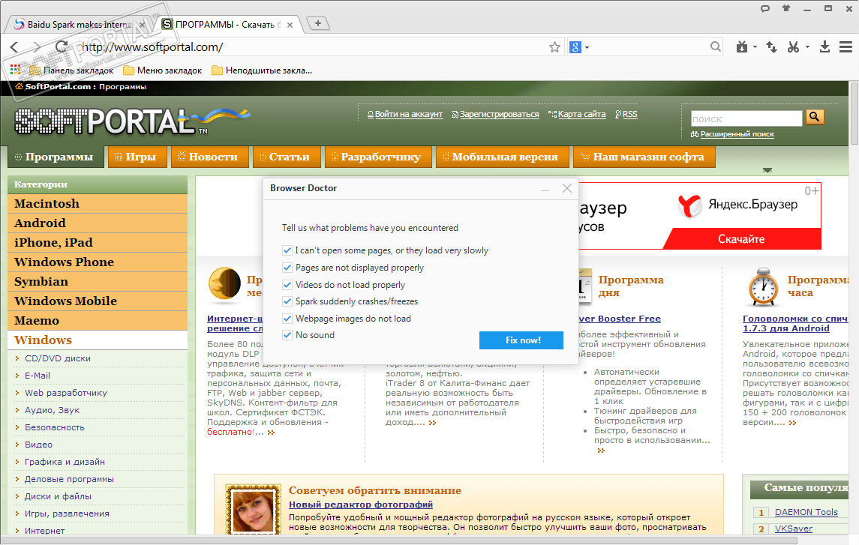
Task: Click the DAEMON Tools popular link
Action: pyautogui.click(x=806, y=512)
